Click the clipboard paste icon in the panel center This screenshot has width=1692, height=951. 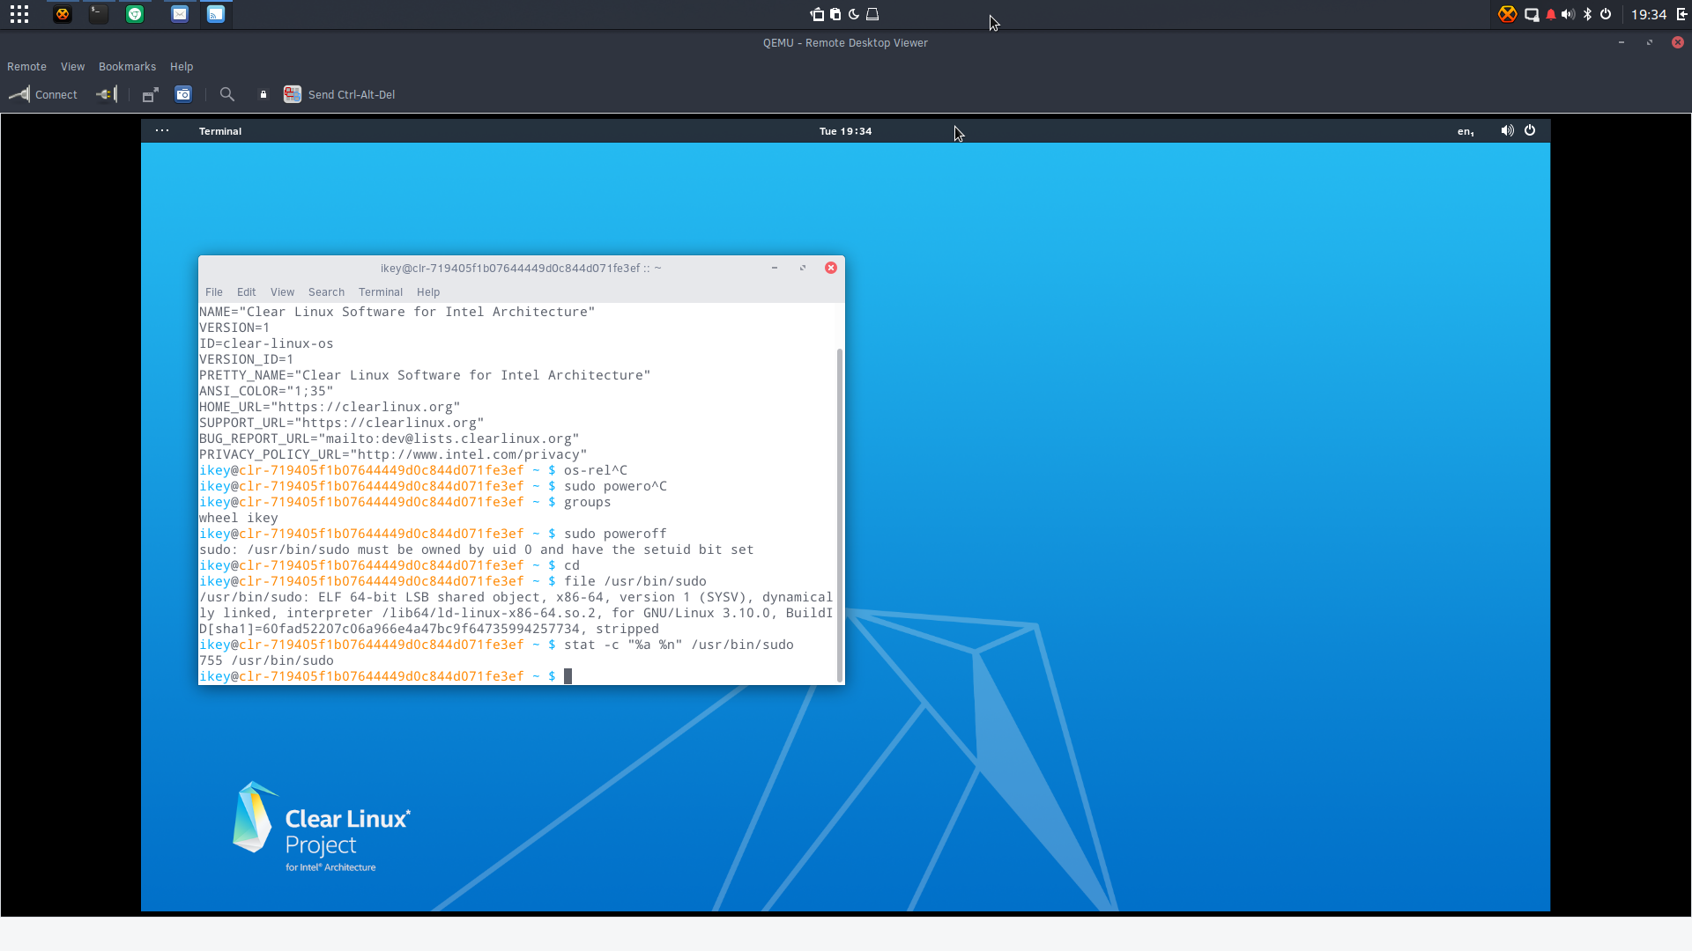click(835, 14)
